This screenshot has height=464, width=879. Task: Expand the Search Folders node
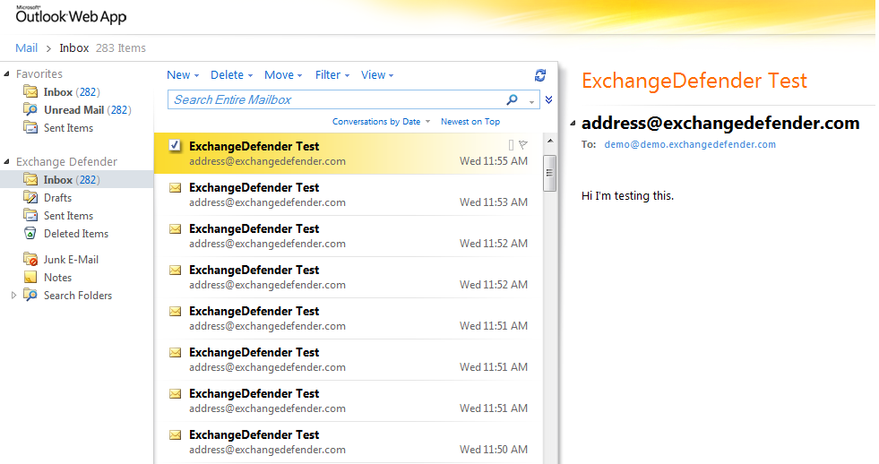click(13, 296)
